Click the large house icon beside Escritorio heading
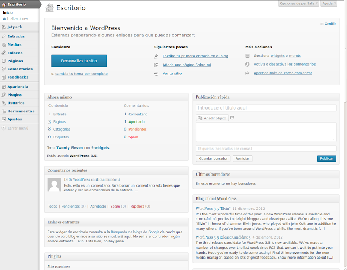This screenshot has height=270, width=347. tap(49, 8)
